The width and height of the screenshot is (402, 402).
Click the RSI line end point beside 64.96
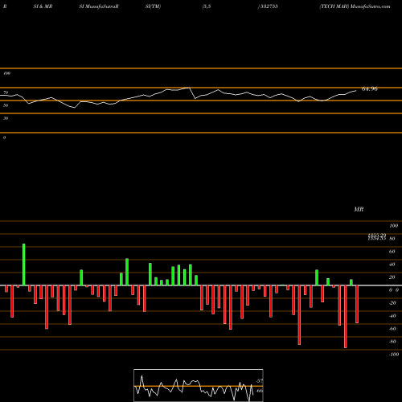click(x=356, y=91)
